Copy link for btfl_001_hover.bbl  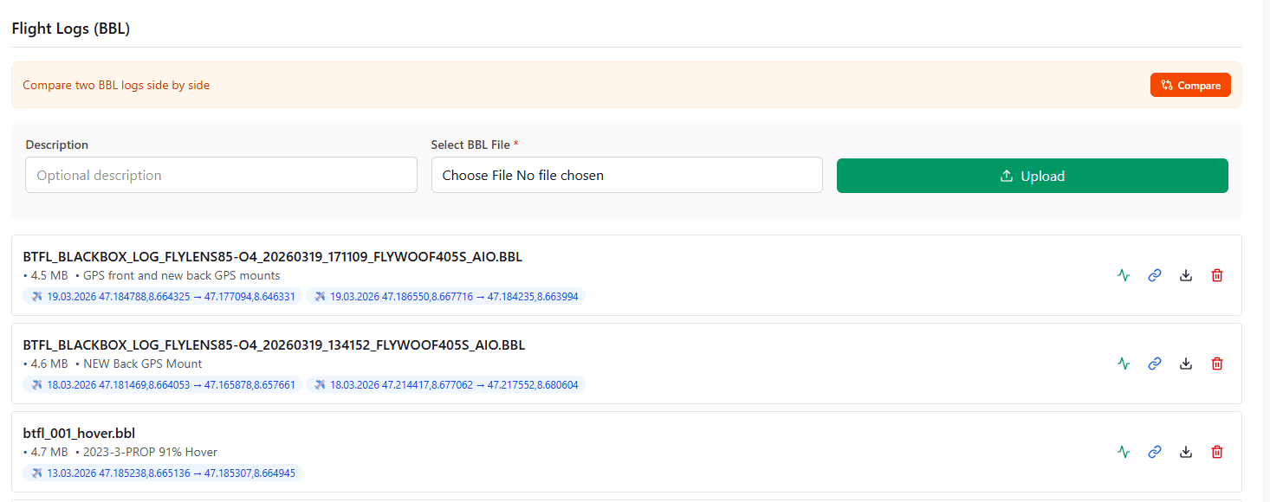tap(1155, 452)
